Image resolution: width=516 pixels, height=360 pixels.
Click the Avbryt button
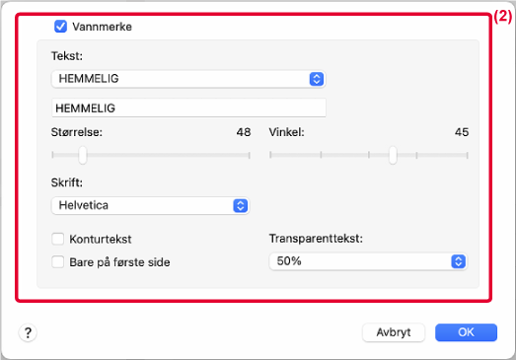[x=394, y=332]
